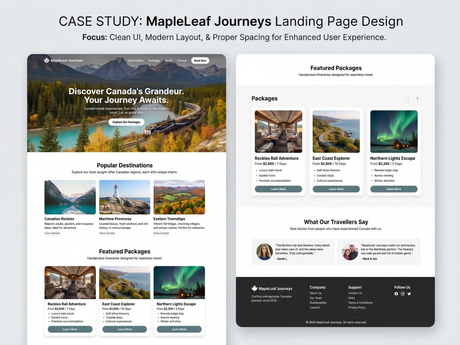Open the About nav item

pyautogui.click(x=168, y=60)
